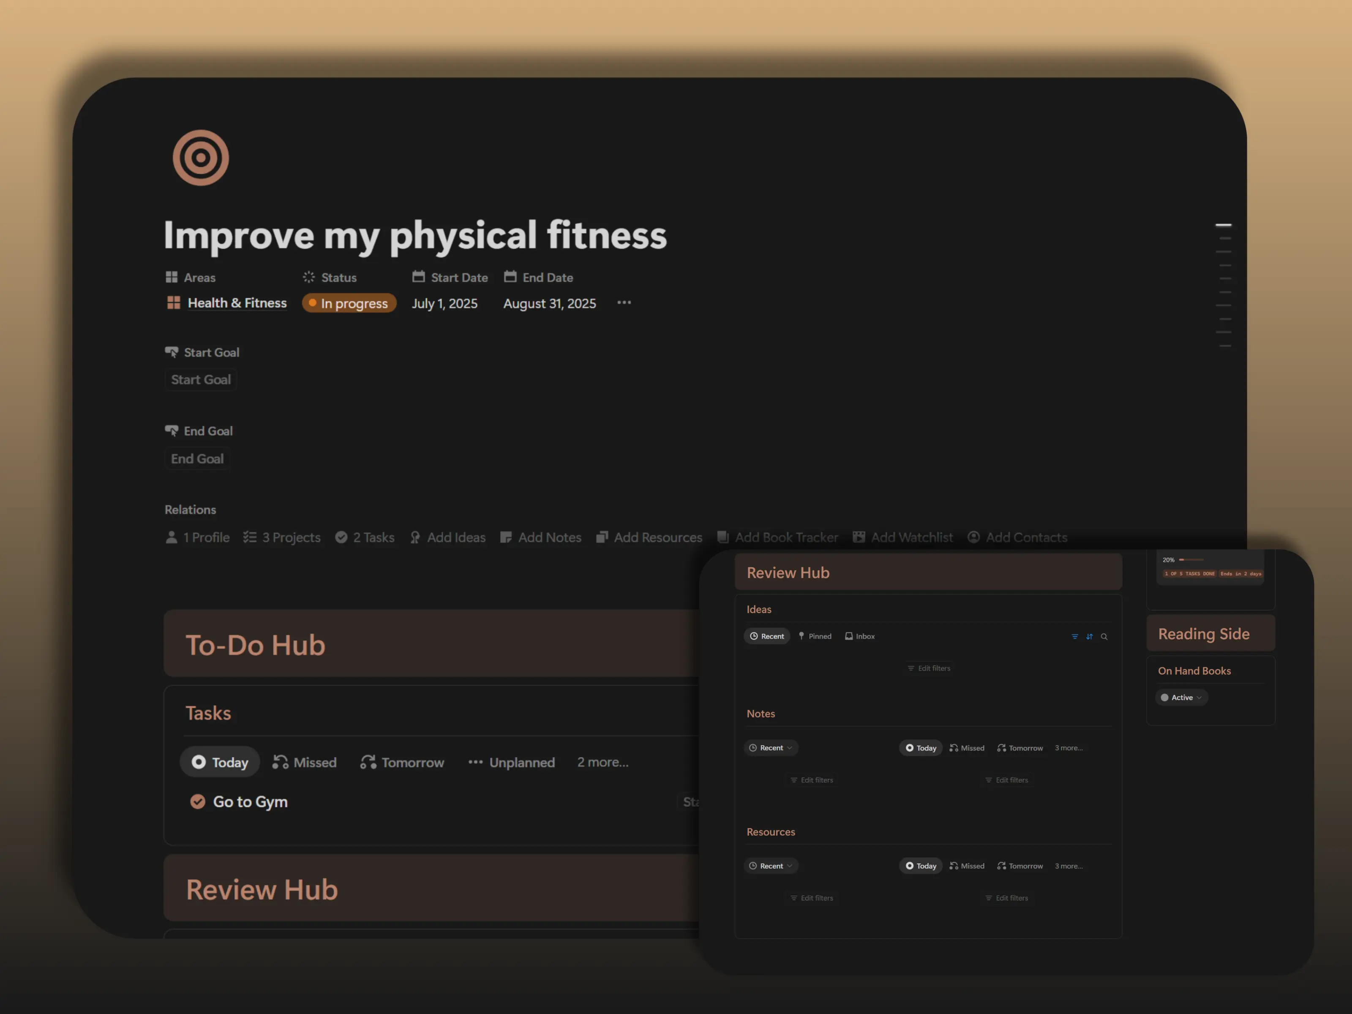Screen dimensions: 1352x1014
Task: Select the Today view in Tasks
Action: [x=220, y=762]
